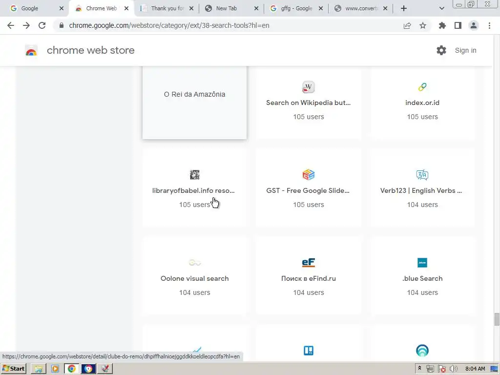Open the Extensions puzzle icon
Image resolution: width=500 pixels, height=375 pixels.
point(442,25)
